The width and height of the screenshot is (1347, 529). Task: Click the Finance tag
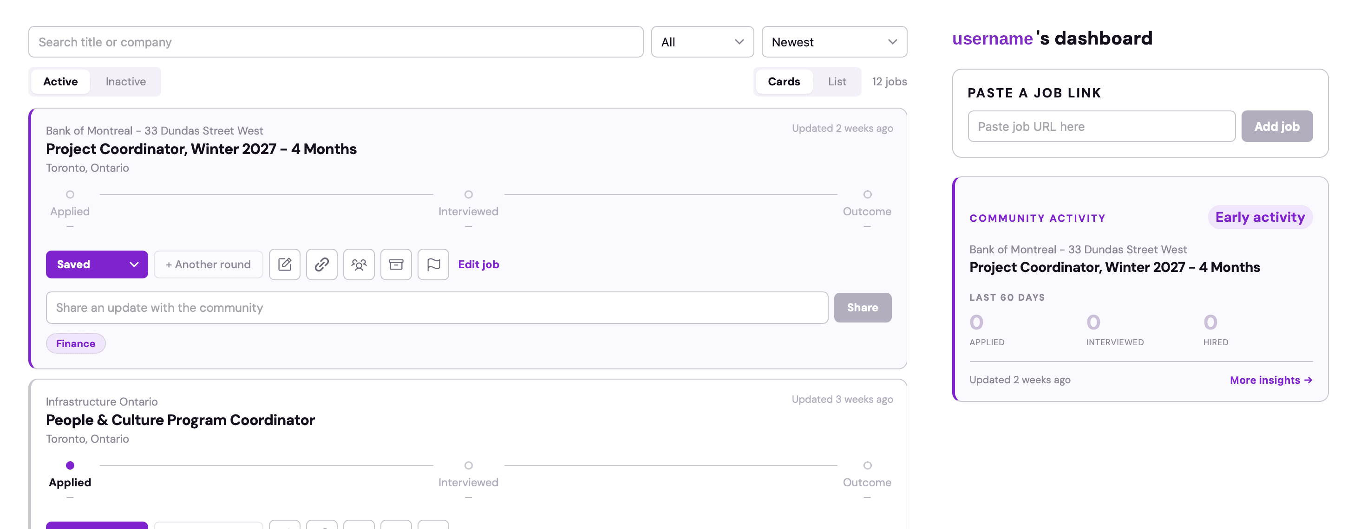pos(76,343)
